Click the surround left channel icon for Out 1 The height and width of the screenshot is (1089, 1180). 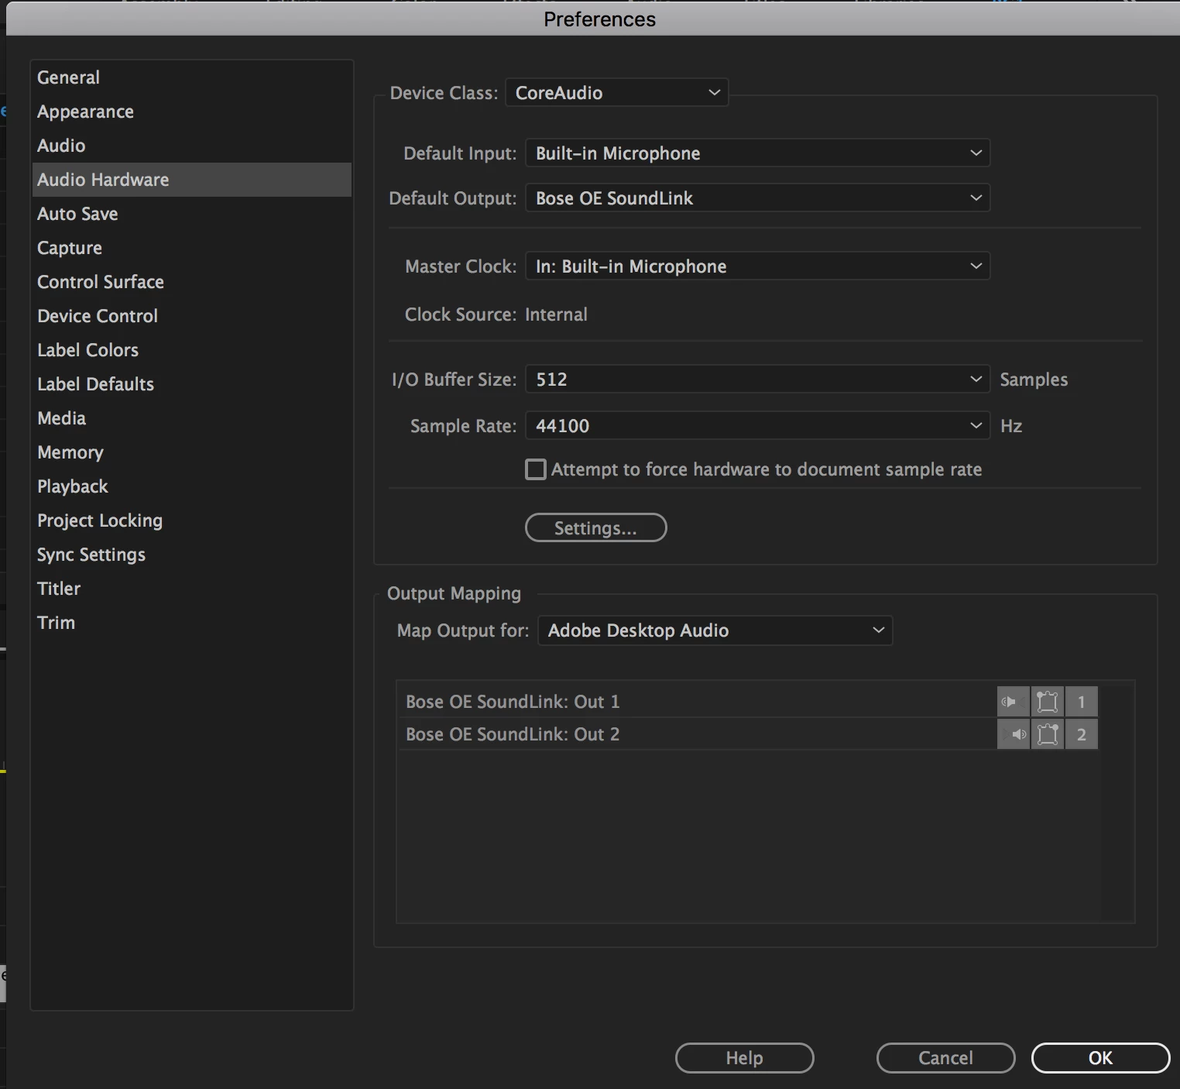[1047, 702]
